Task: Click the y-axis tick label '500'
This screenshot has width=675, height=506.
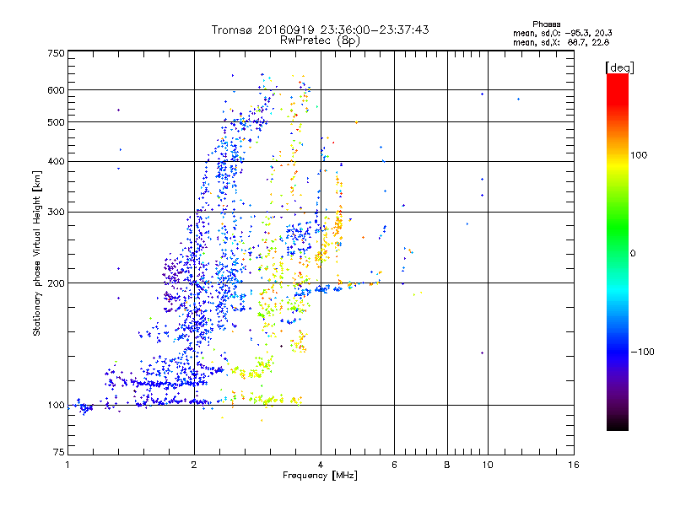Action: (57, 122)
